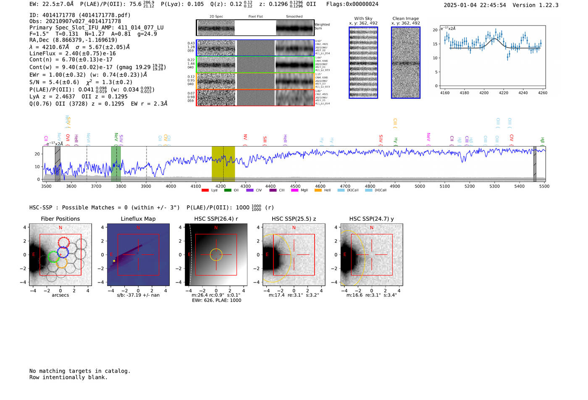Click the 'RA,Dec (8.866379,-1.169619)' line
Screen dimensions: 588x400
73,40
